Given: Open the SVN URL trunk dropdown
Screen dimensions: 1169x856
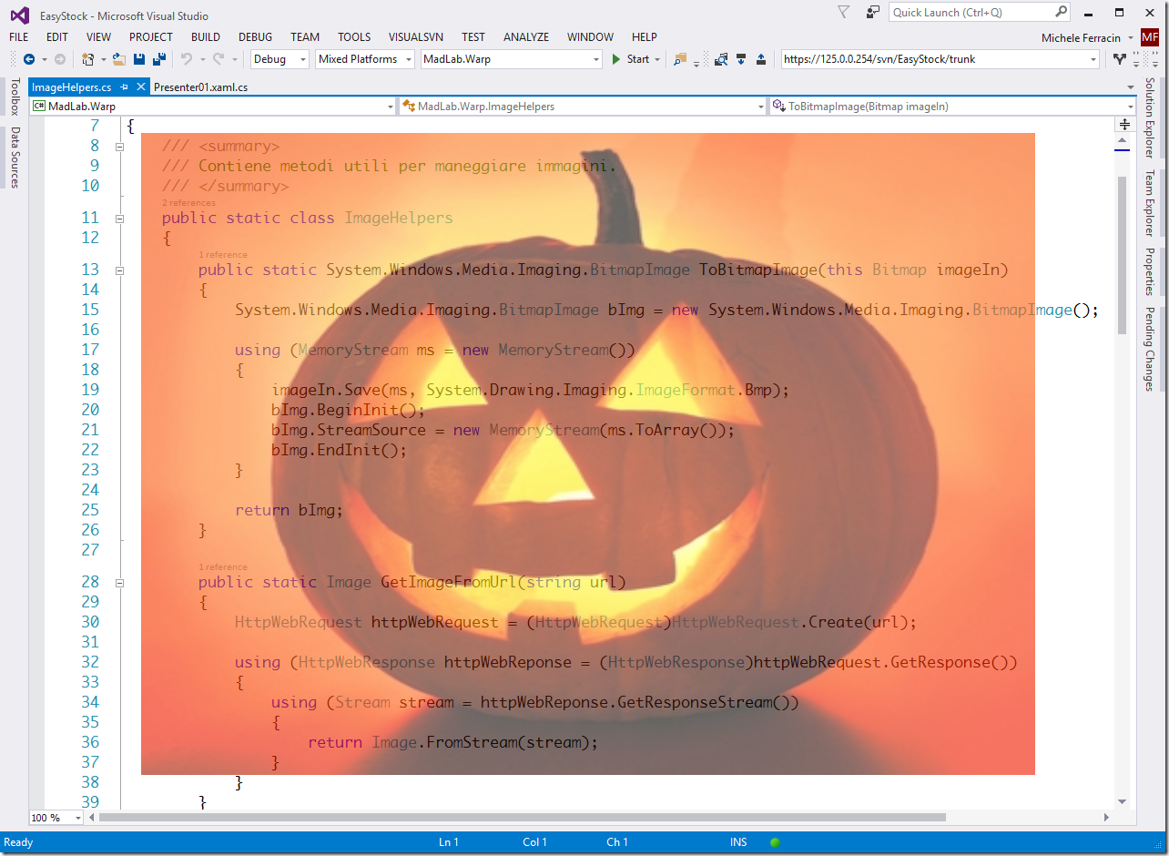Looking at the screenshot, I should (1093, 59).
